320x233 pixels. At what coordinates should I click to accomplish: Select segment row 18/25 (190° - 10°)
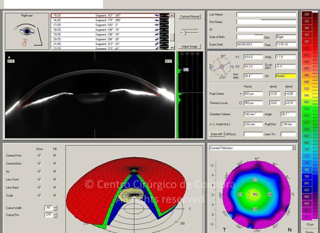tap(110, 30)
